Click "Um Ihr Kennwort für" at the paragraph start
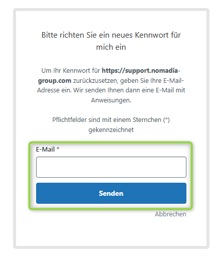 pyautogui.click(x=71, y=71)
